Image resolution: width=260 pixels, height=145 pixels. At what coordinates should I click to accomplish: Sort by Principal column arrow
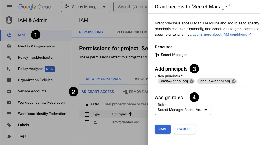click(130, 114)
